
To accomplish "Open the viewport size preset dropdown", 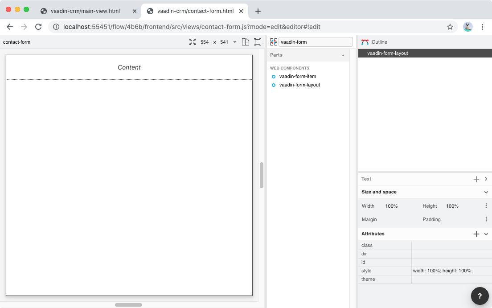I will 235,41.
